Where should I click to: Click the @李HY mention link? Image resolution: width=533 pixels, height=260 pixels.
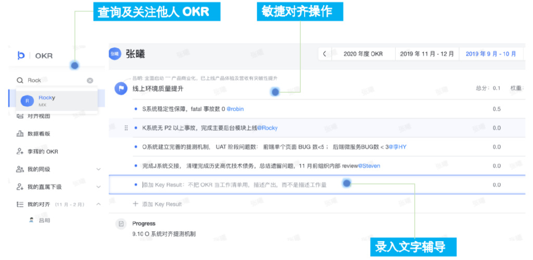pyautogui.click(x=397, y=147)
